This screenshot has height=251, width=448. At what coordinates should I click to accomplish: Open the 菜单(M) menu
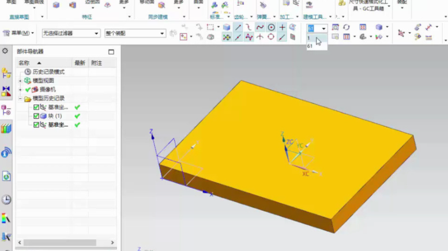(18, 33)
